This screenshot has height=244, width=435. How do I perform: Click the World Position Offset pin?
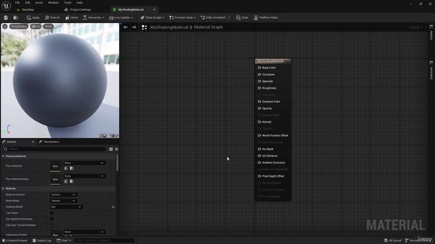coord(259,136)
